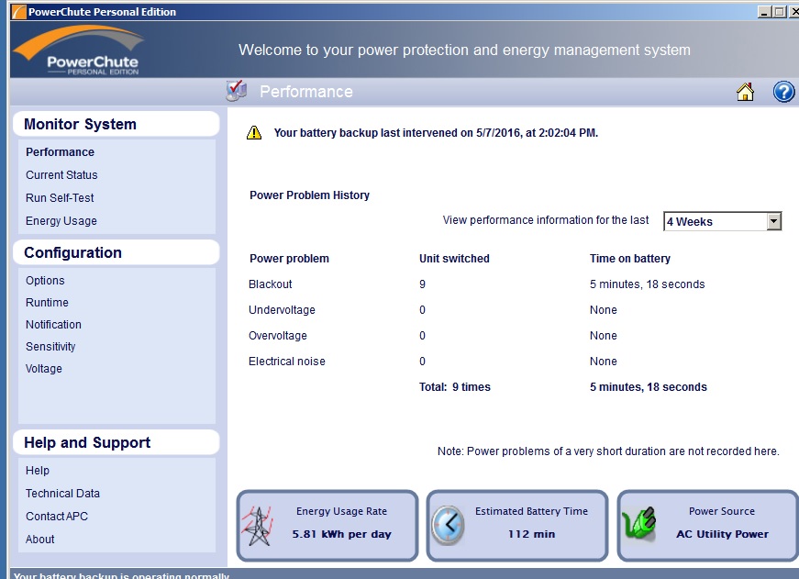Click the Performance header checkmark icon
The image size is (799, 579).
coord(237,91)
